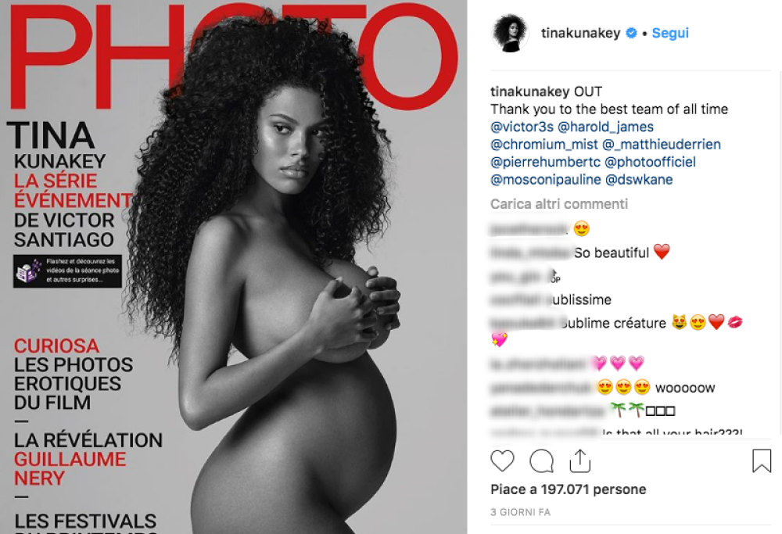Open the @harold_james mention
782x534 pixels.
(x=605, y=127)
